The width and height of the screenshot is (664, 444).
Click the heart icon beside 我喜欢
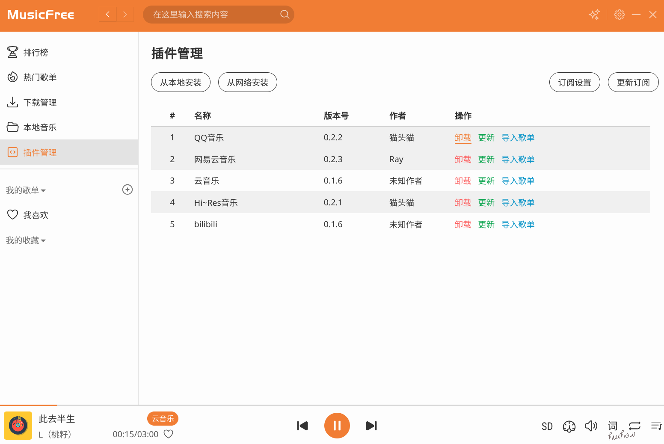(x=12, y=215)
